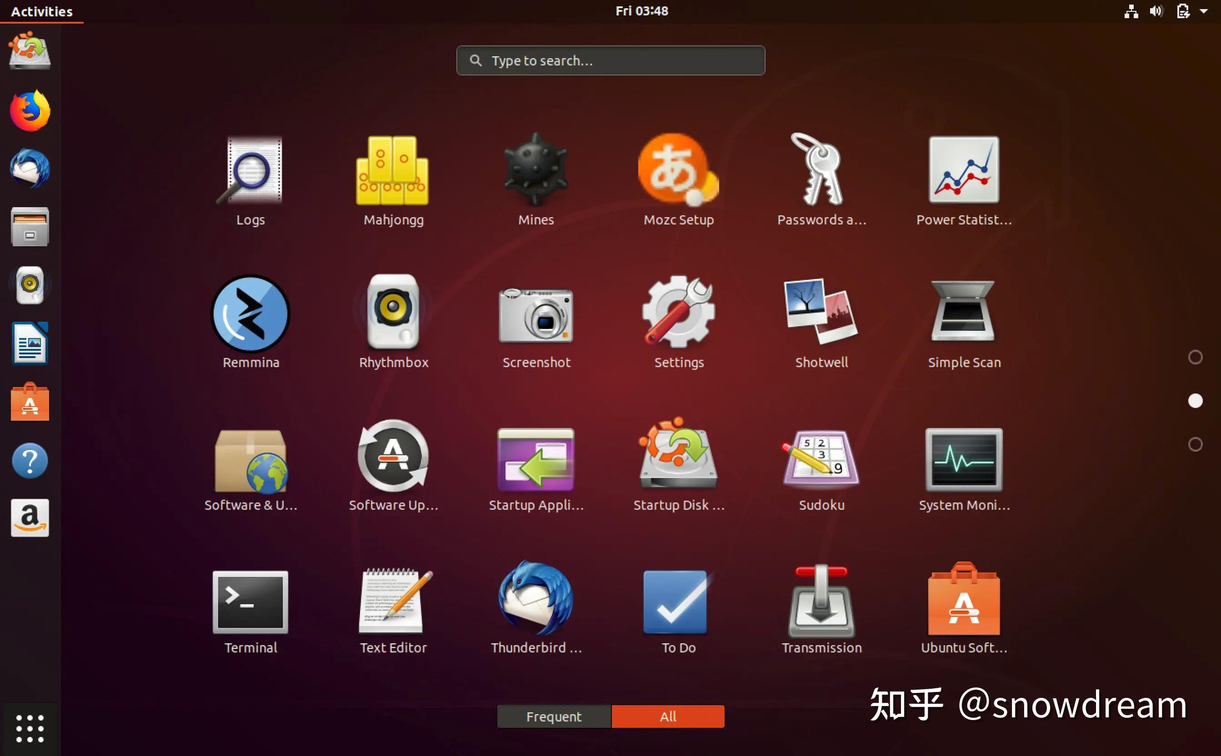Launch Shotwell photo manager
The image size is (1221, 756).
(x=821, y=323)
